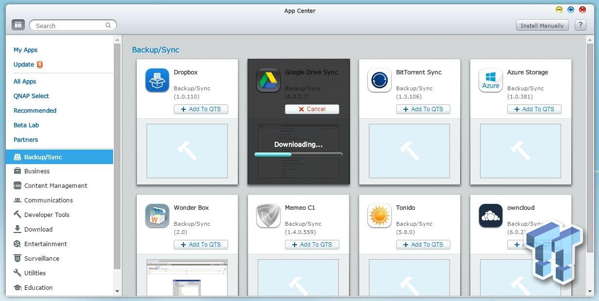
Task: Select the Memeo C1 shield icon
Action: click(x=268, y=216)
